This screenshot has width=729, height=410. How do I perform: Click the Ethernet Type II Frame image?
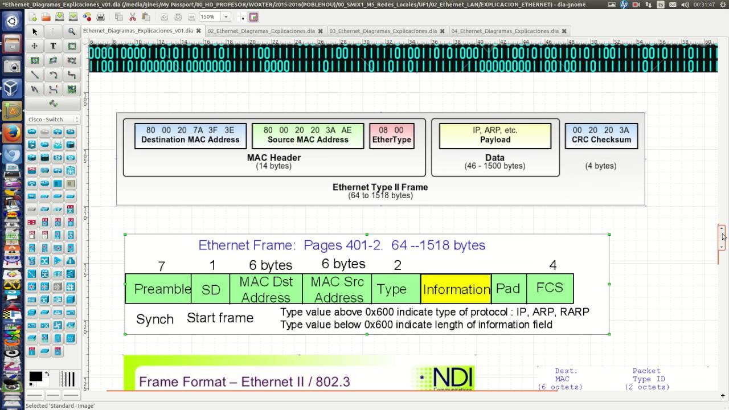coord(380,159)
